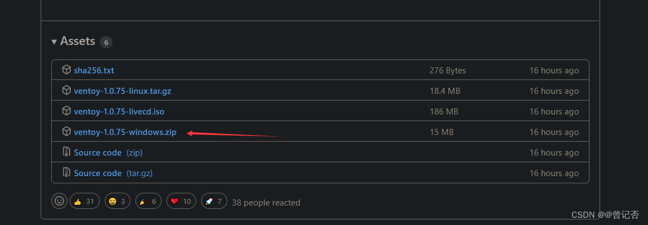Download Source code (zip) archive
This screenshot has width=648, height=225.
click(108, 153)
